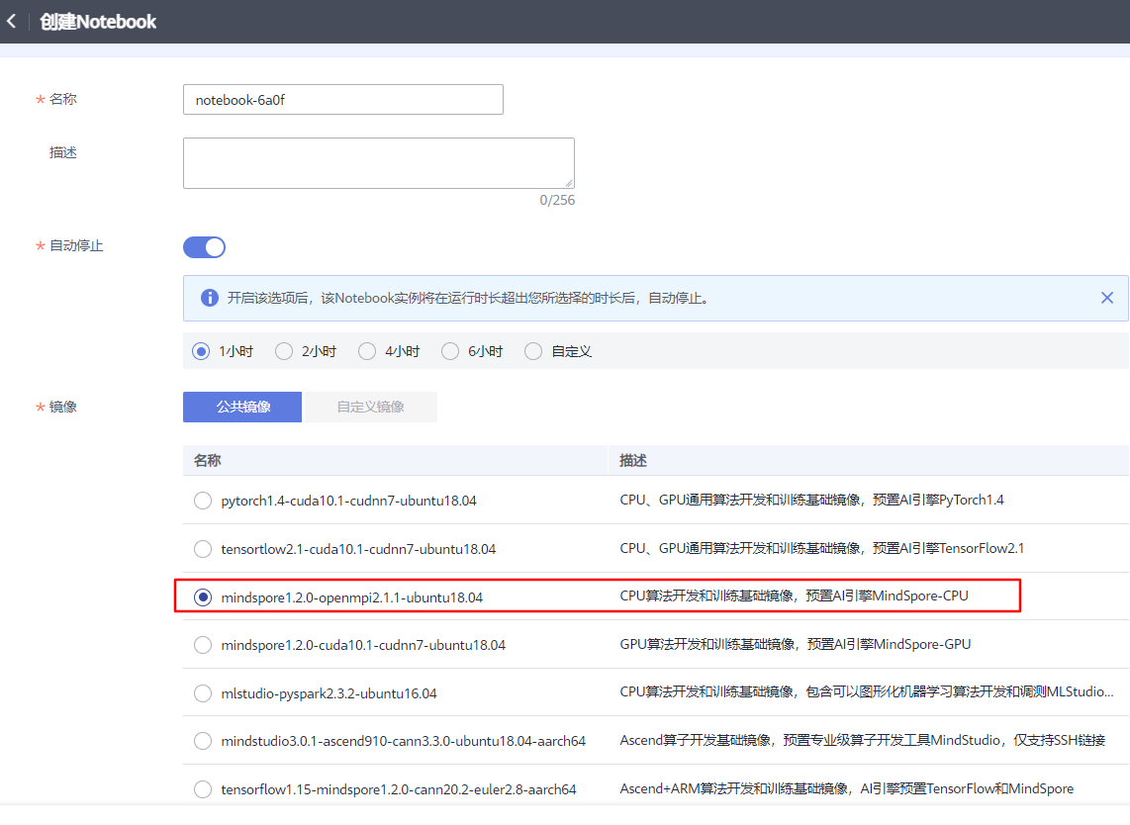Select the mlstudio-pyspark2.3.2-ubuntu16.04 image radio
1130x825 pixels.
click(203, 693)
